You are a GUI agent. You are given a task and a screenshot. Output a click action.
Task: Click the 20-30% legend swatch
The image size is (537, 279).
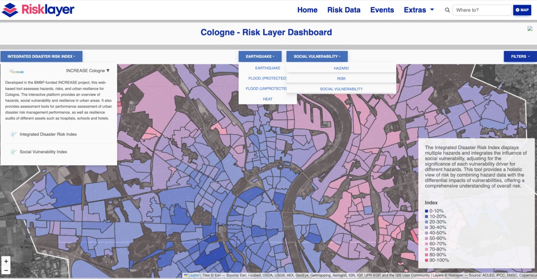tap(427, 222)
